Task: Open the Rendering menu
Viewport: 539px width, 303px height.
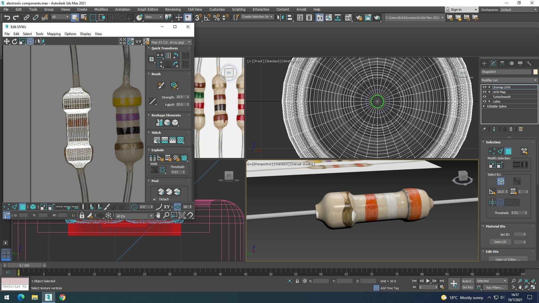Action: coord(173,9)
